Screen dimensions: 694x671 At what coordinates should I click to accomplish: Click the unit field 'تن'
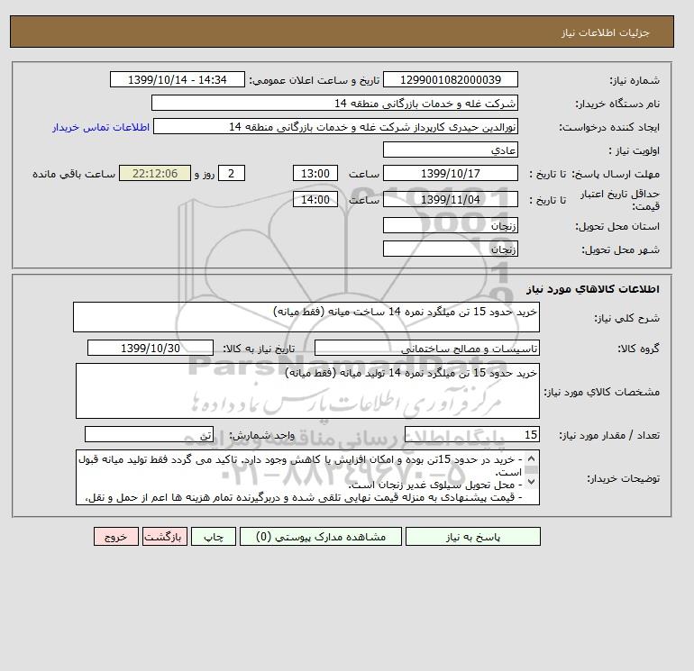149,434
